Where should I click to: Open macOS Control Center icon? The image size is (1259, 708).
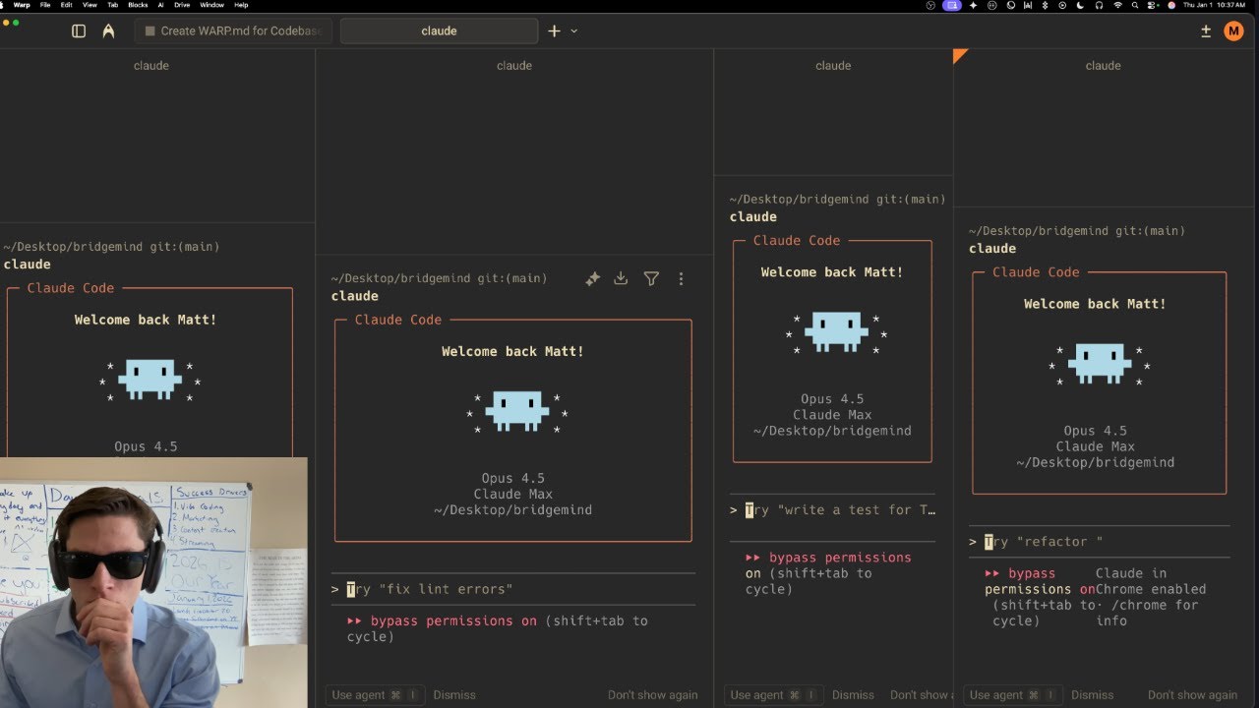[1153, 5]
